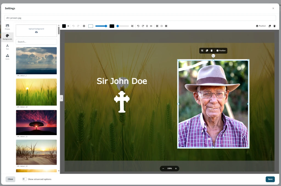Click the dhr janssen.jpg filename field

tap(140, 18)
